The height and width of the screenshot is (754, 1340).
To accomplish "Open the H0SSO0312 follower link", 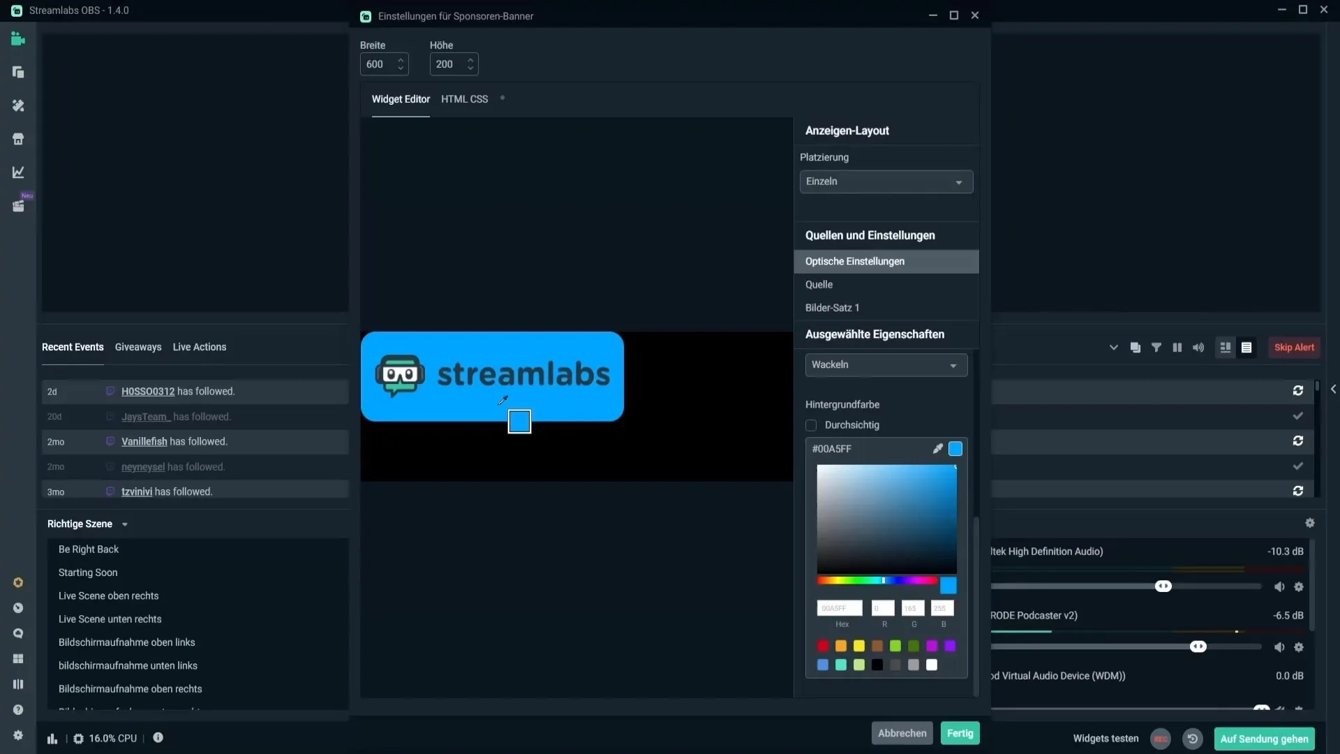I will pos(148,392).
